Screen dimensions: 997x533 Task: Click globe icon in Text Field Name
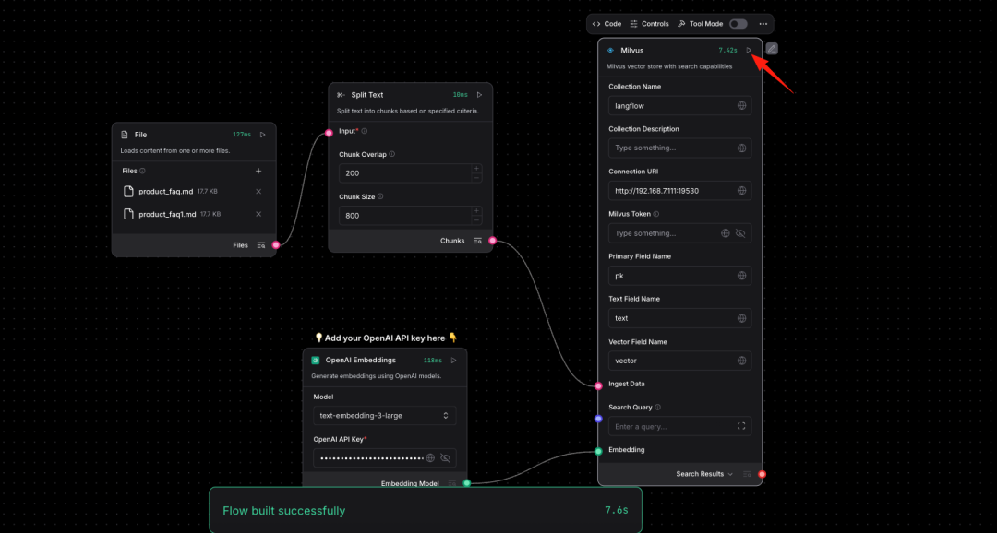741,318
